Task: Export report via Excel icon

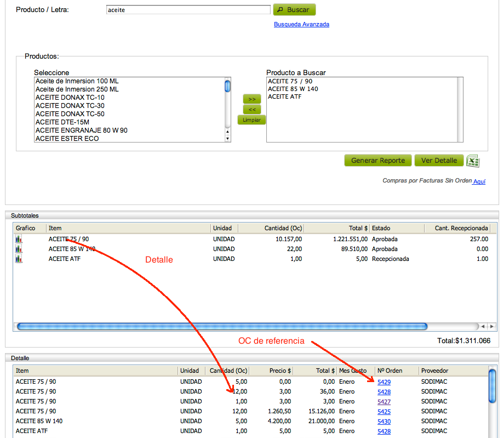Action: click(x=473, y=161)
